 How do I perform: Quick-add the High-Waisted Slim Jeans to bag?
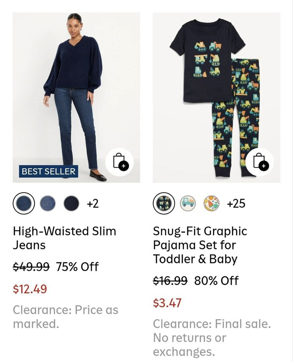point(120,162)
